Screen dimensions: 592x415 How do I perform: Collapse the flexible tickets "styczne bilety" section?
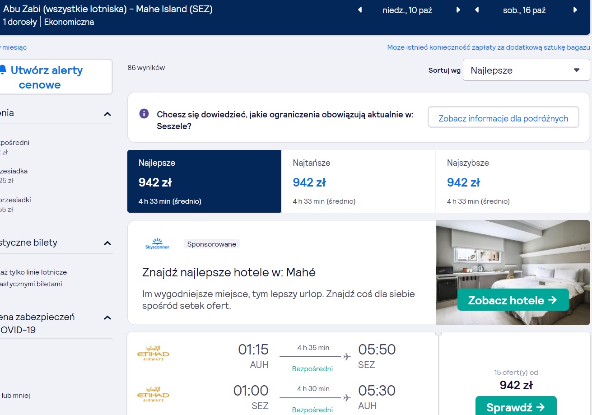point(107,243)
